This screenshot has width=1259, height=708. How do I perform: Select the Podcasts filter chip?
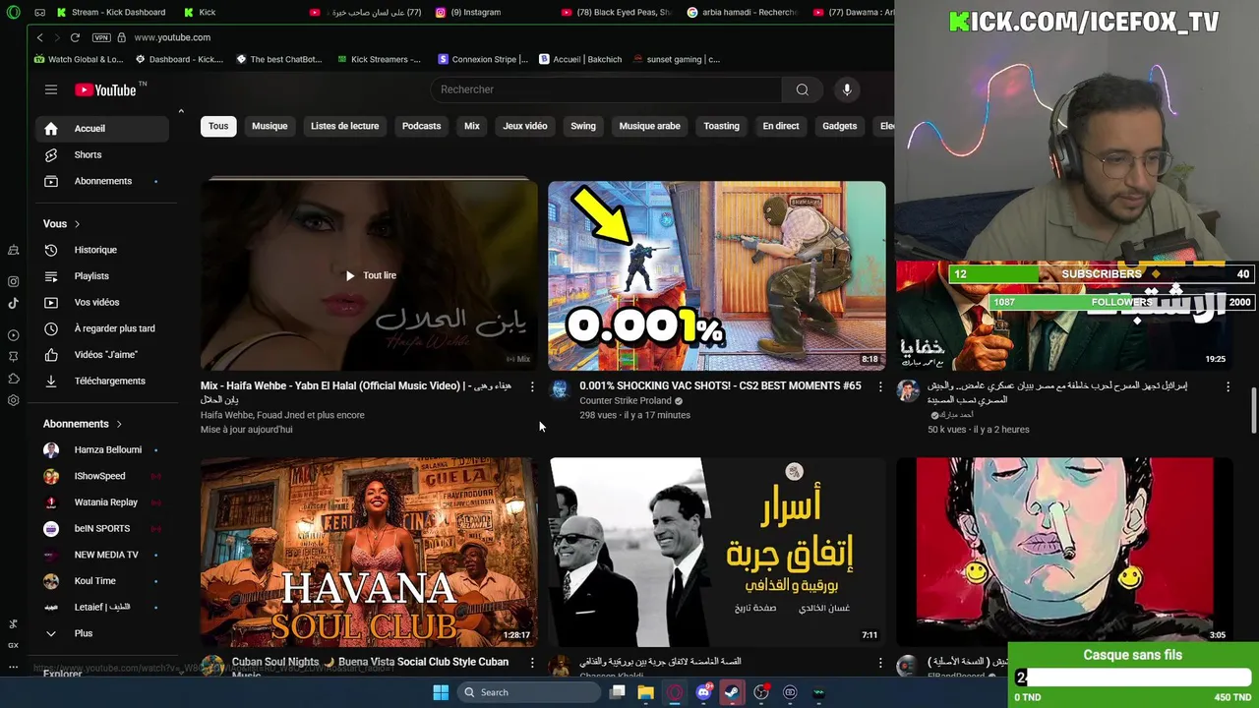click(421, 126)
